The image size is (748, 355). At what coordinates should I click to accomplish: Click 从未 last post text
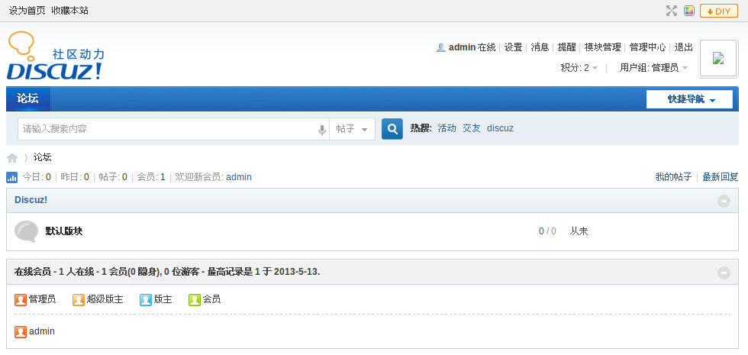(579, 231)
